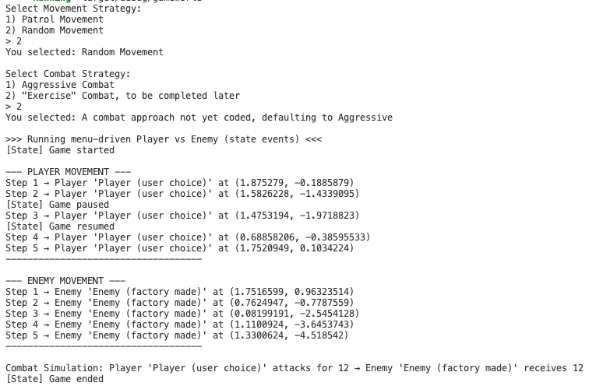603x386 pixels.
Task: Click the "Exercise" Combat option line
Action: click(x=122, y=96)
